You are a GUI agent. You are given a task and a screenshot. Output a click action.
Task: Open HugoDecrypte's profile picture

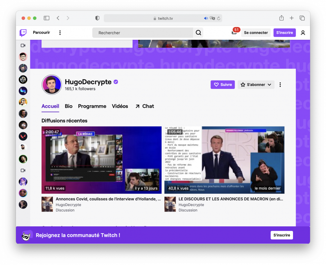(x=51, y=85)
